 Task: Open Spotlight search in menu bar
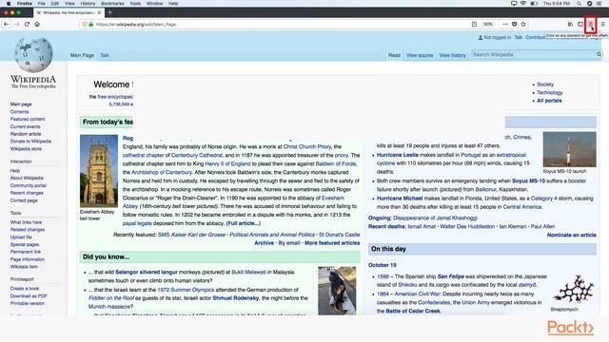(x=580, y=4)
